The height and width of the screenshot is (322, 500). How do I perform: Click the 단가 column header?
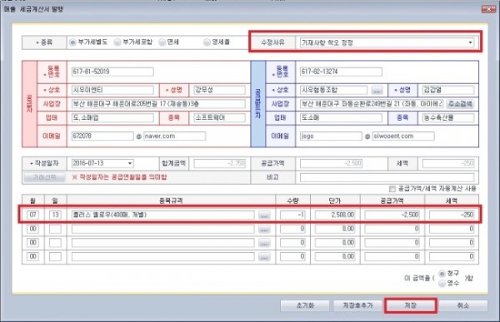point(335,201)
